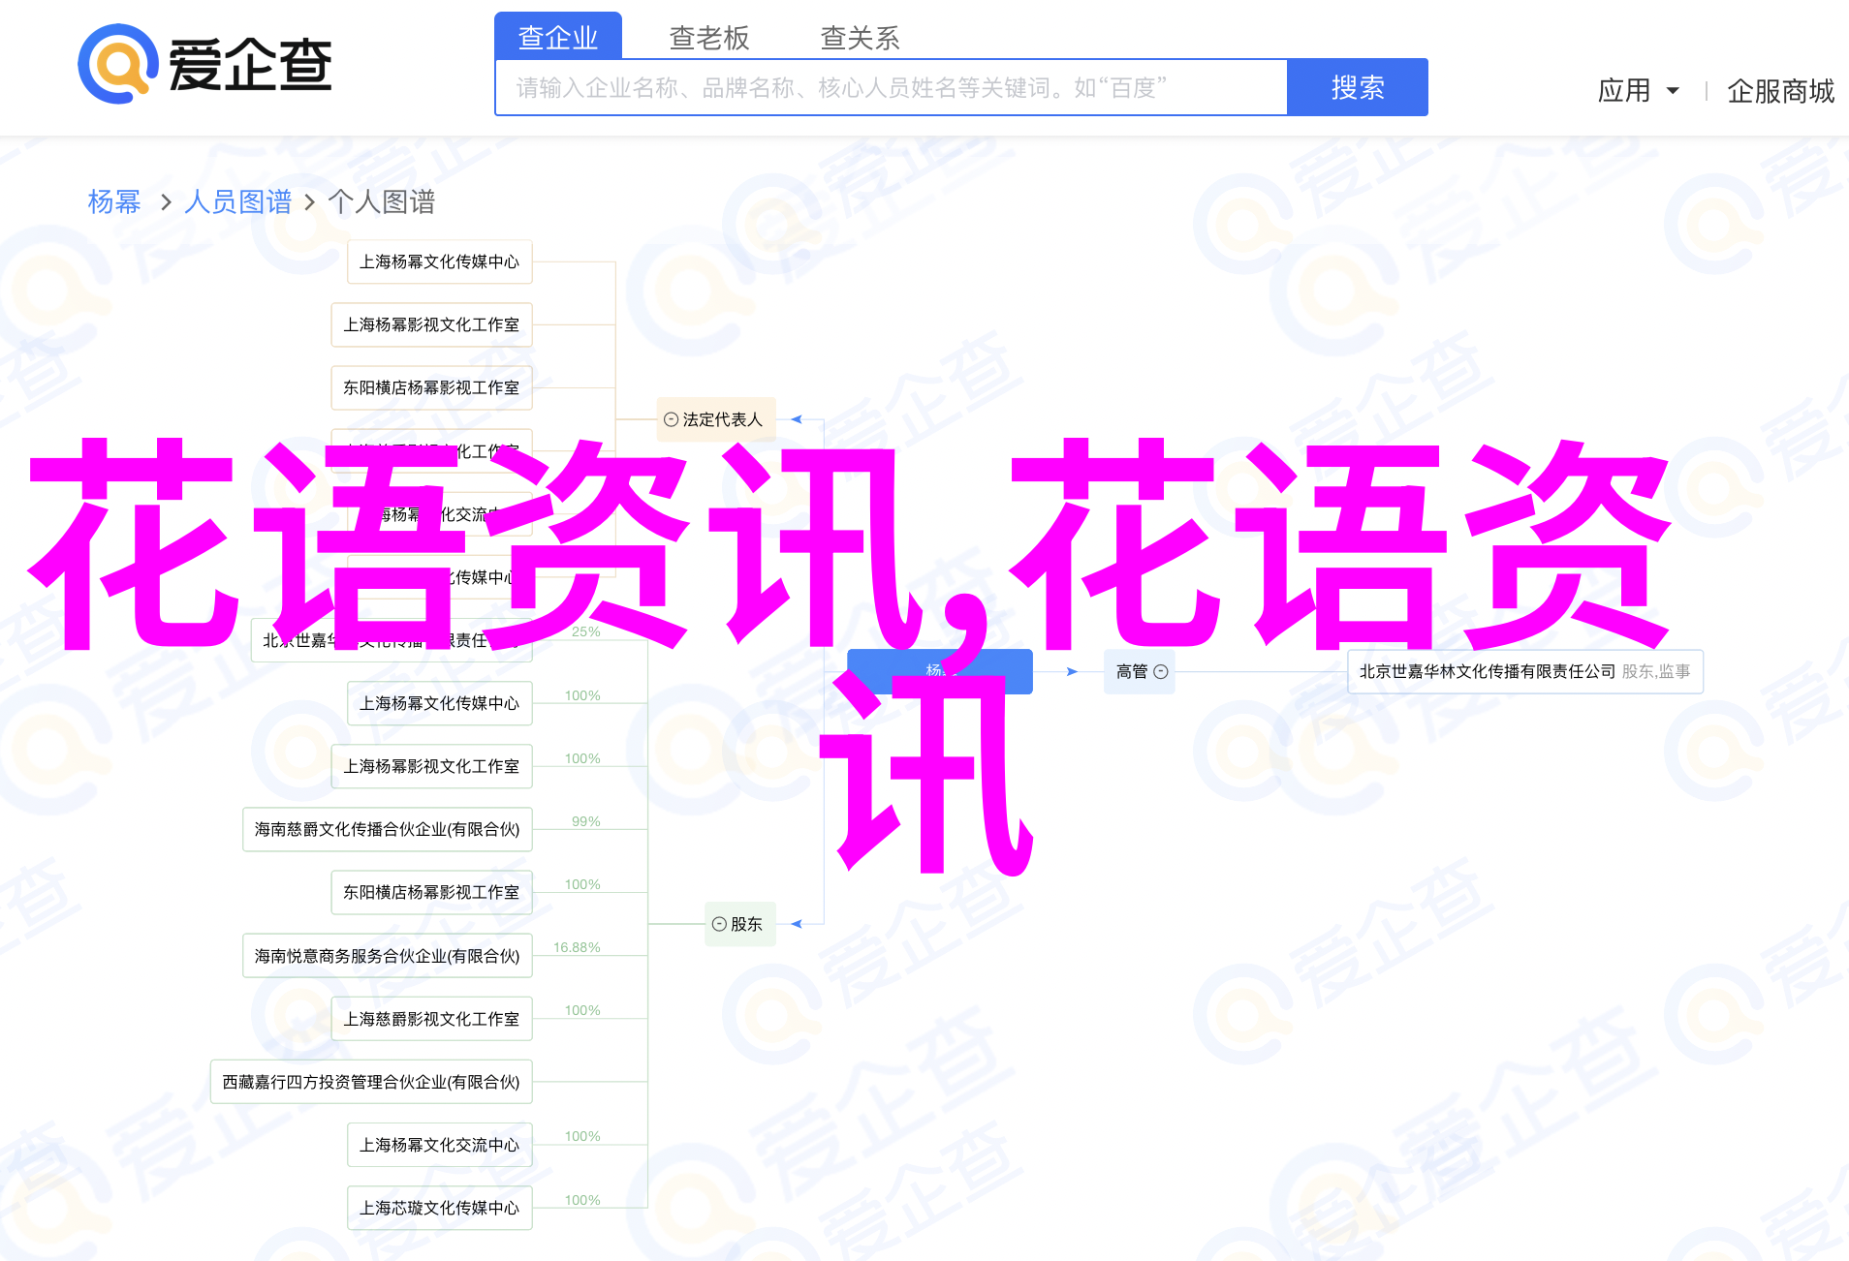1849x1261 pixels.
Task: Open the 查关系 tab
Action: pyautogui.click(x=861, y=38)
